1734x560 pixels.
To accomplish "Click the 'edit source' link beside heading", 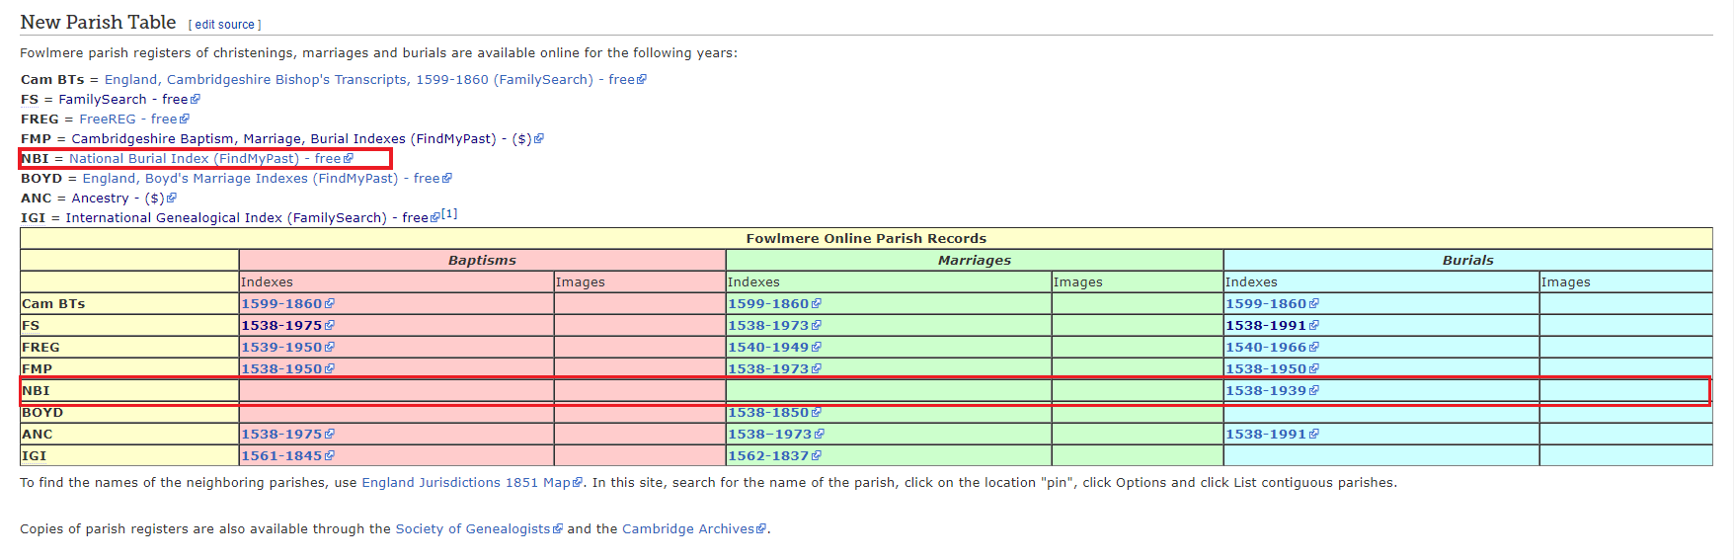I will pos(224,25).
